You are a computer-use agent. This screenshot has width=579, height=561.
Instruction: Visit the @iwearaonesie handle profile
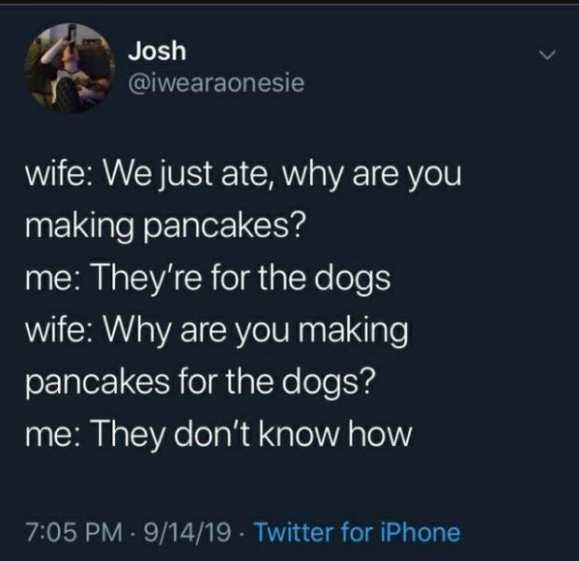point(217,83)
